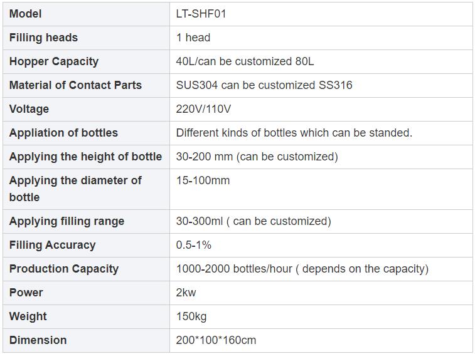This screenshot has height=354, width=475.
Task: Click the 150kg weight value
Action: tap(191, 316)
